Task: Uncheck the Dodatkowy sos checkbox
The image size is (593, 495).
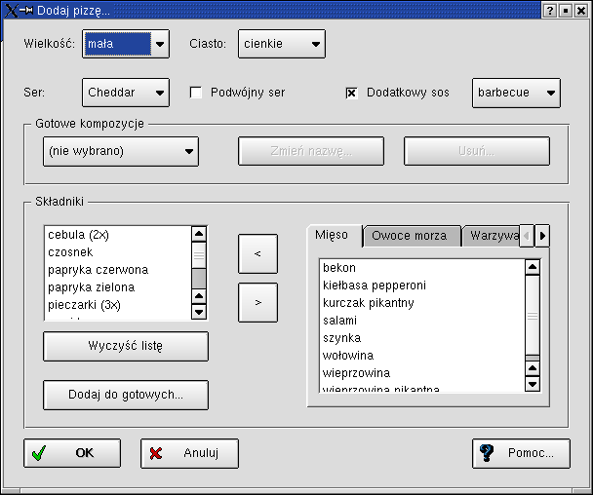Action: click(352, 93)
